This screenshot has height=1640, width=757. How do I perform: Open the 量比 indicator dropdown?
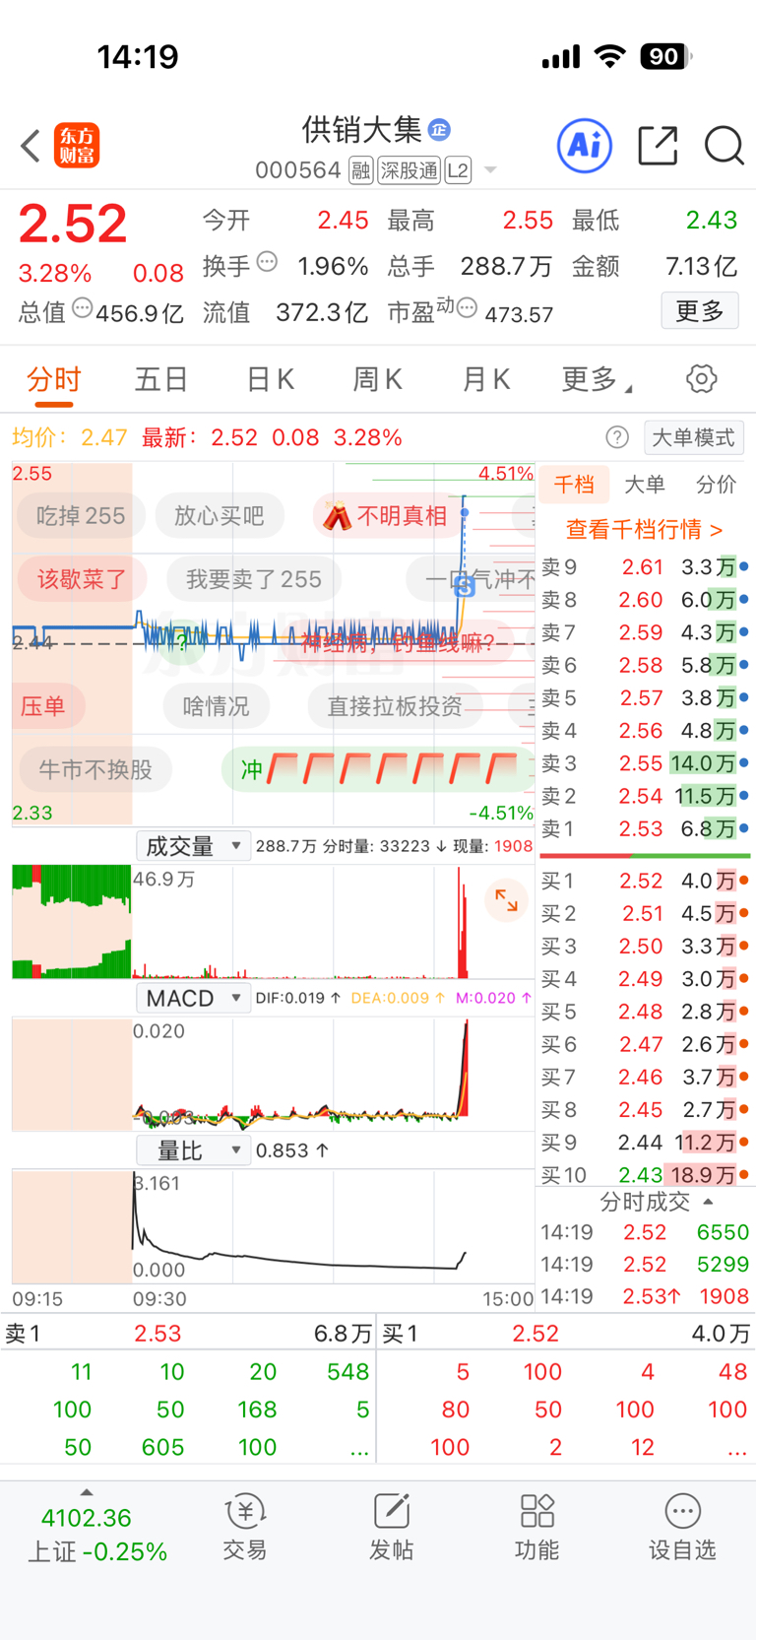[193, 1150]
